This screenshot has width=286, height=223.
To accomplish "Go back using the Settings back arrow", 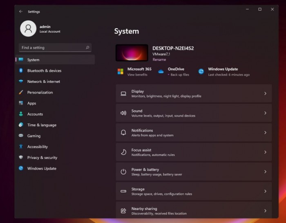I will pyautogui.click(x=21, y=11).
